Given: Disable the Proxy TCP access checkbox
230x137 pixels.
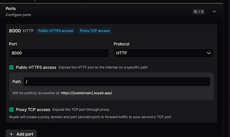Looking at the screenshot, I should (12, 110).
